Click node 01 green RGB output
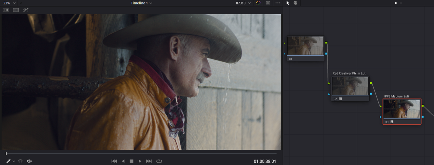The image size is (434, 165). 326,43
